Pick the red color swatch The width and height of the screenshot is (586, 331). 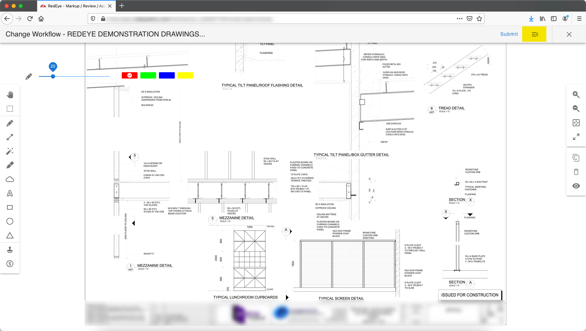129,75
